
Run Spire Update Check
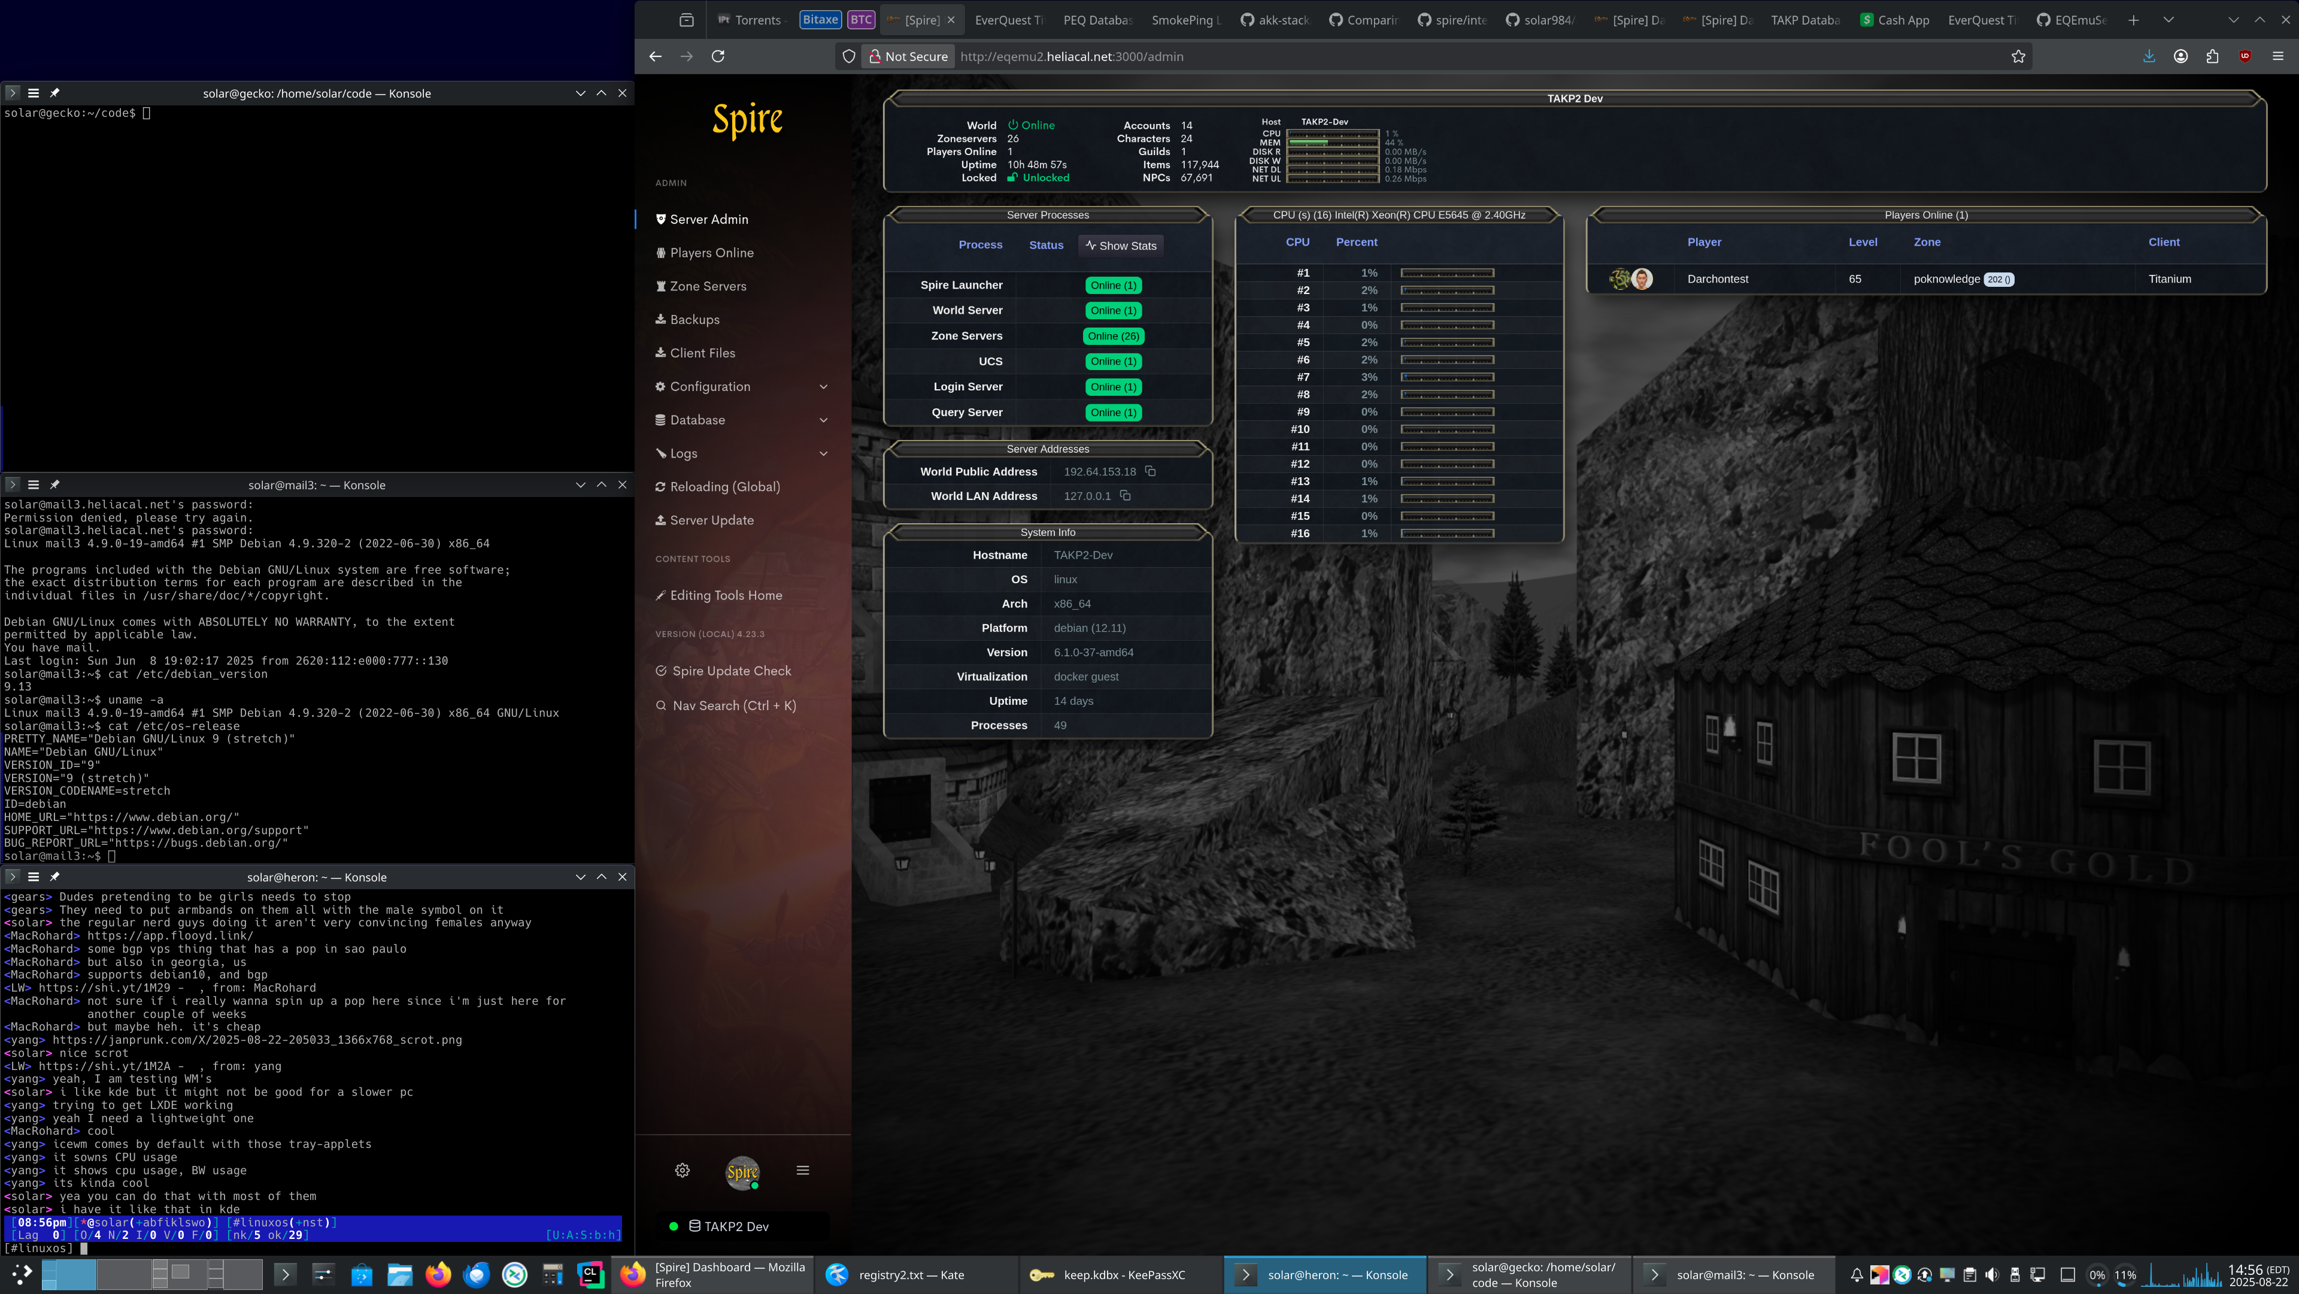pos(723,671)
